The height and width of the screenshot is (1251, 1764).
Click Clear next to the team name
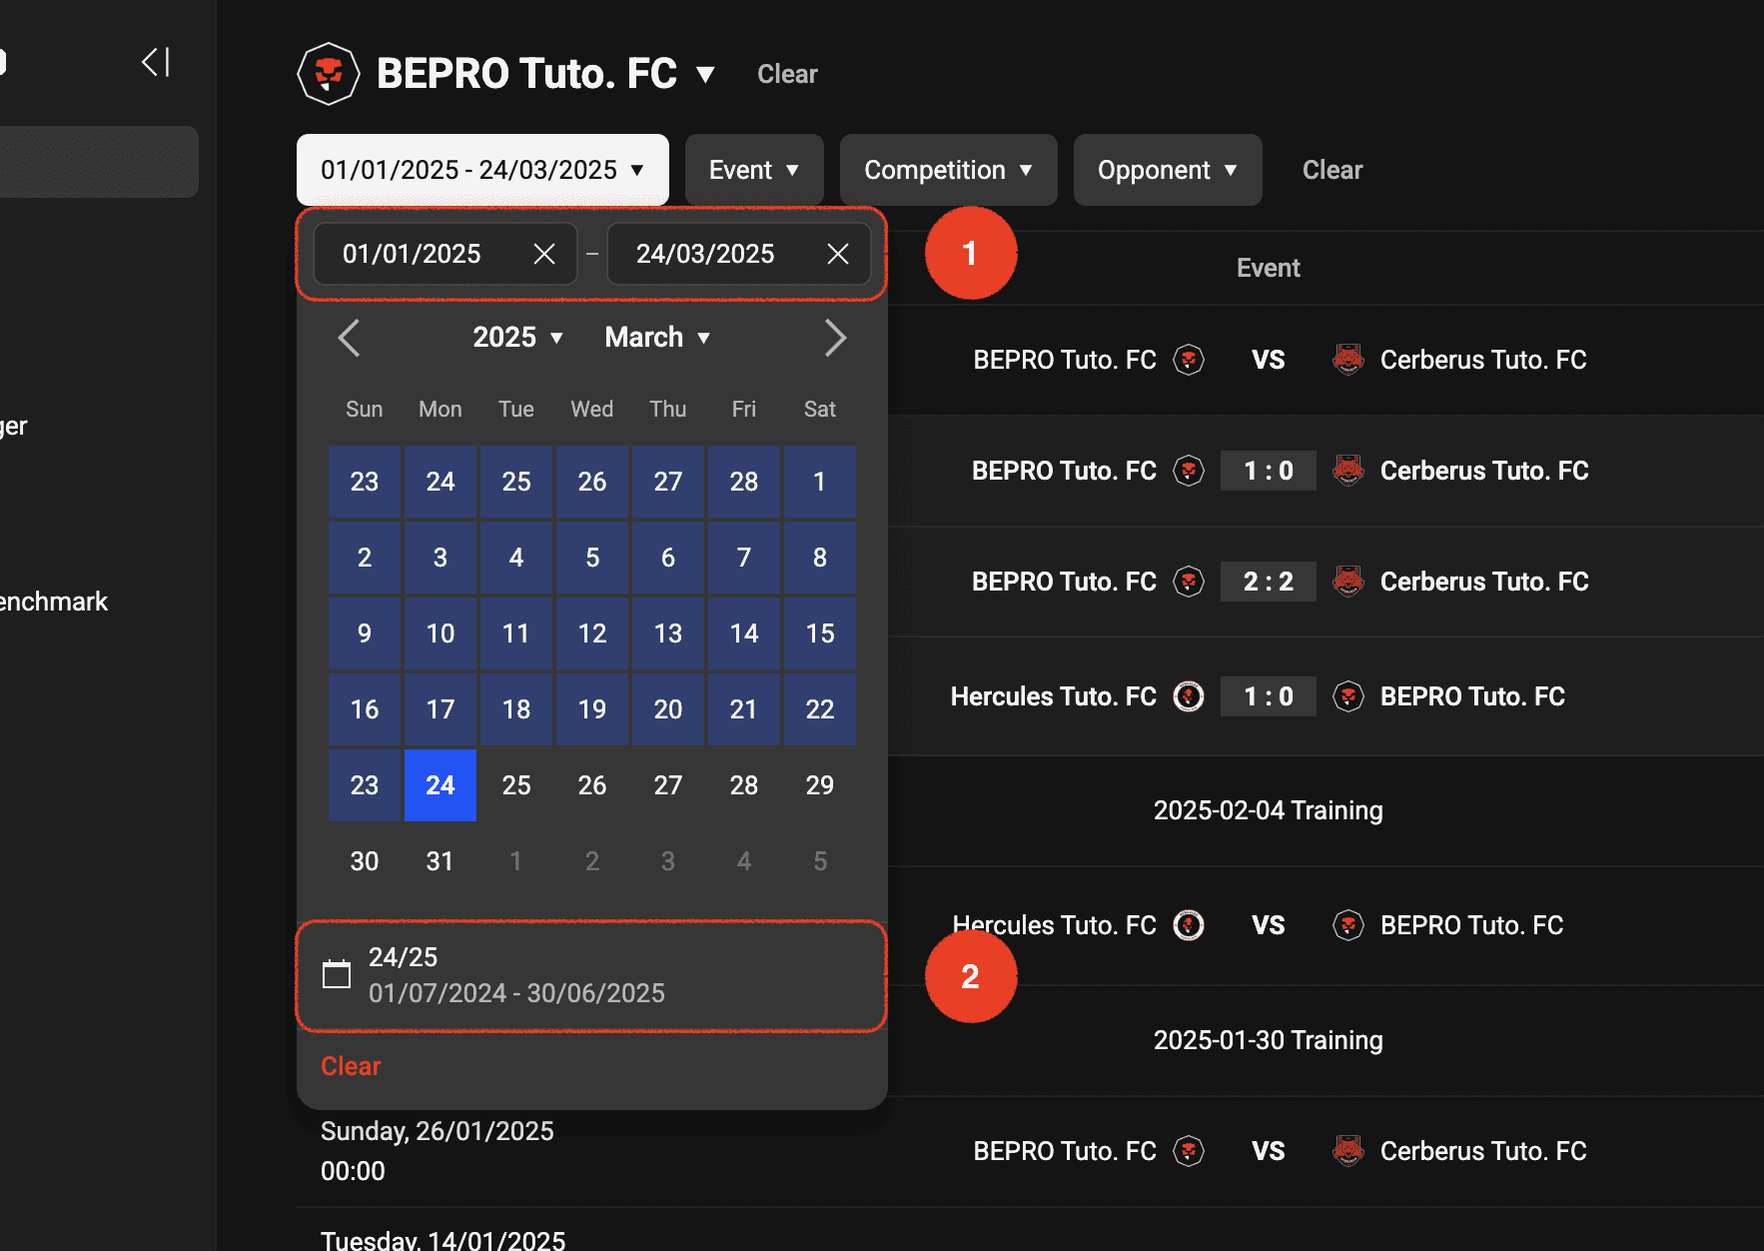(787, 74)
